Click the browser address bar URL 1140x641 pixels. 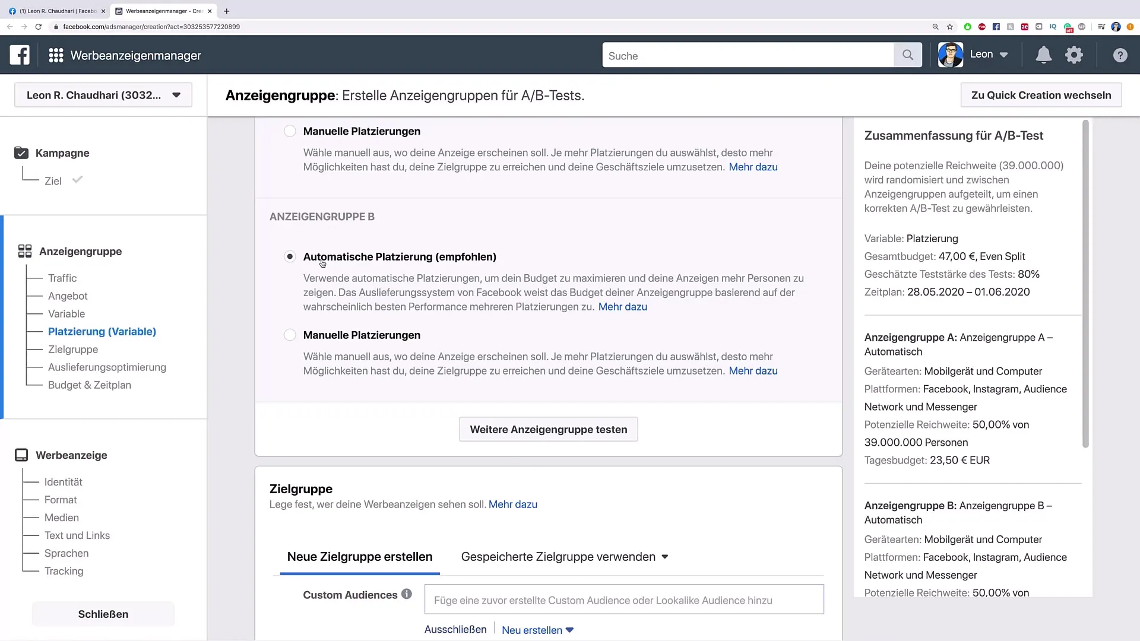(151, 27)
